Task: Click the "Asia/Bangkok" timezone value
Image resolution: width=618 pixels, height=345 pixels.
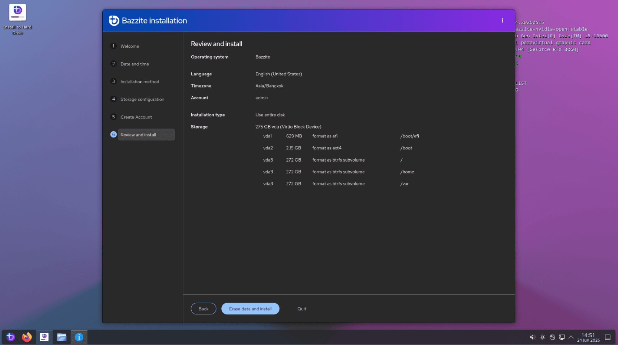Action: click(x=269, y=86)
